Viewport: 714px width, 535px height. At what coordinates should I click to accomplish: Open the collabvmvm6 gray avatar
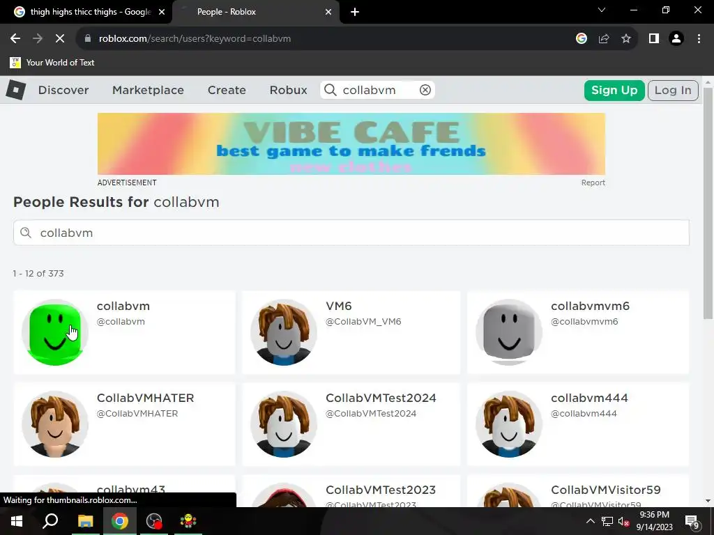pyautogui.click(x=509, y=332)
